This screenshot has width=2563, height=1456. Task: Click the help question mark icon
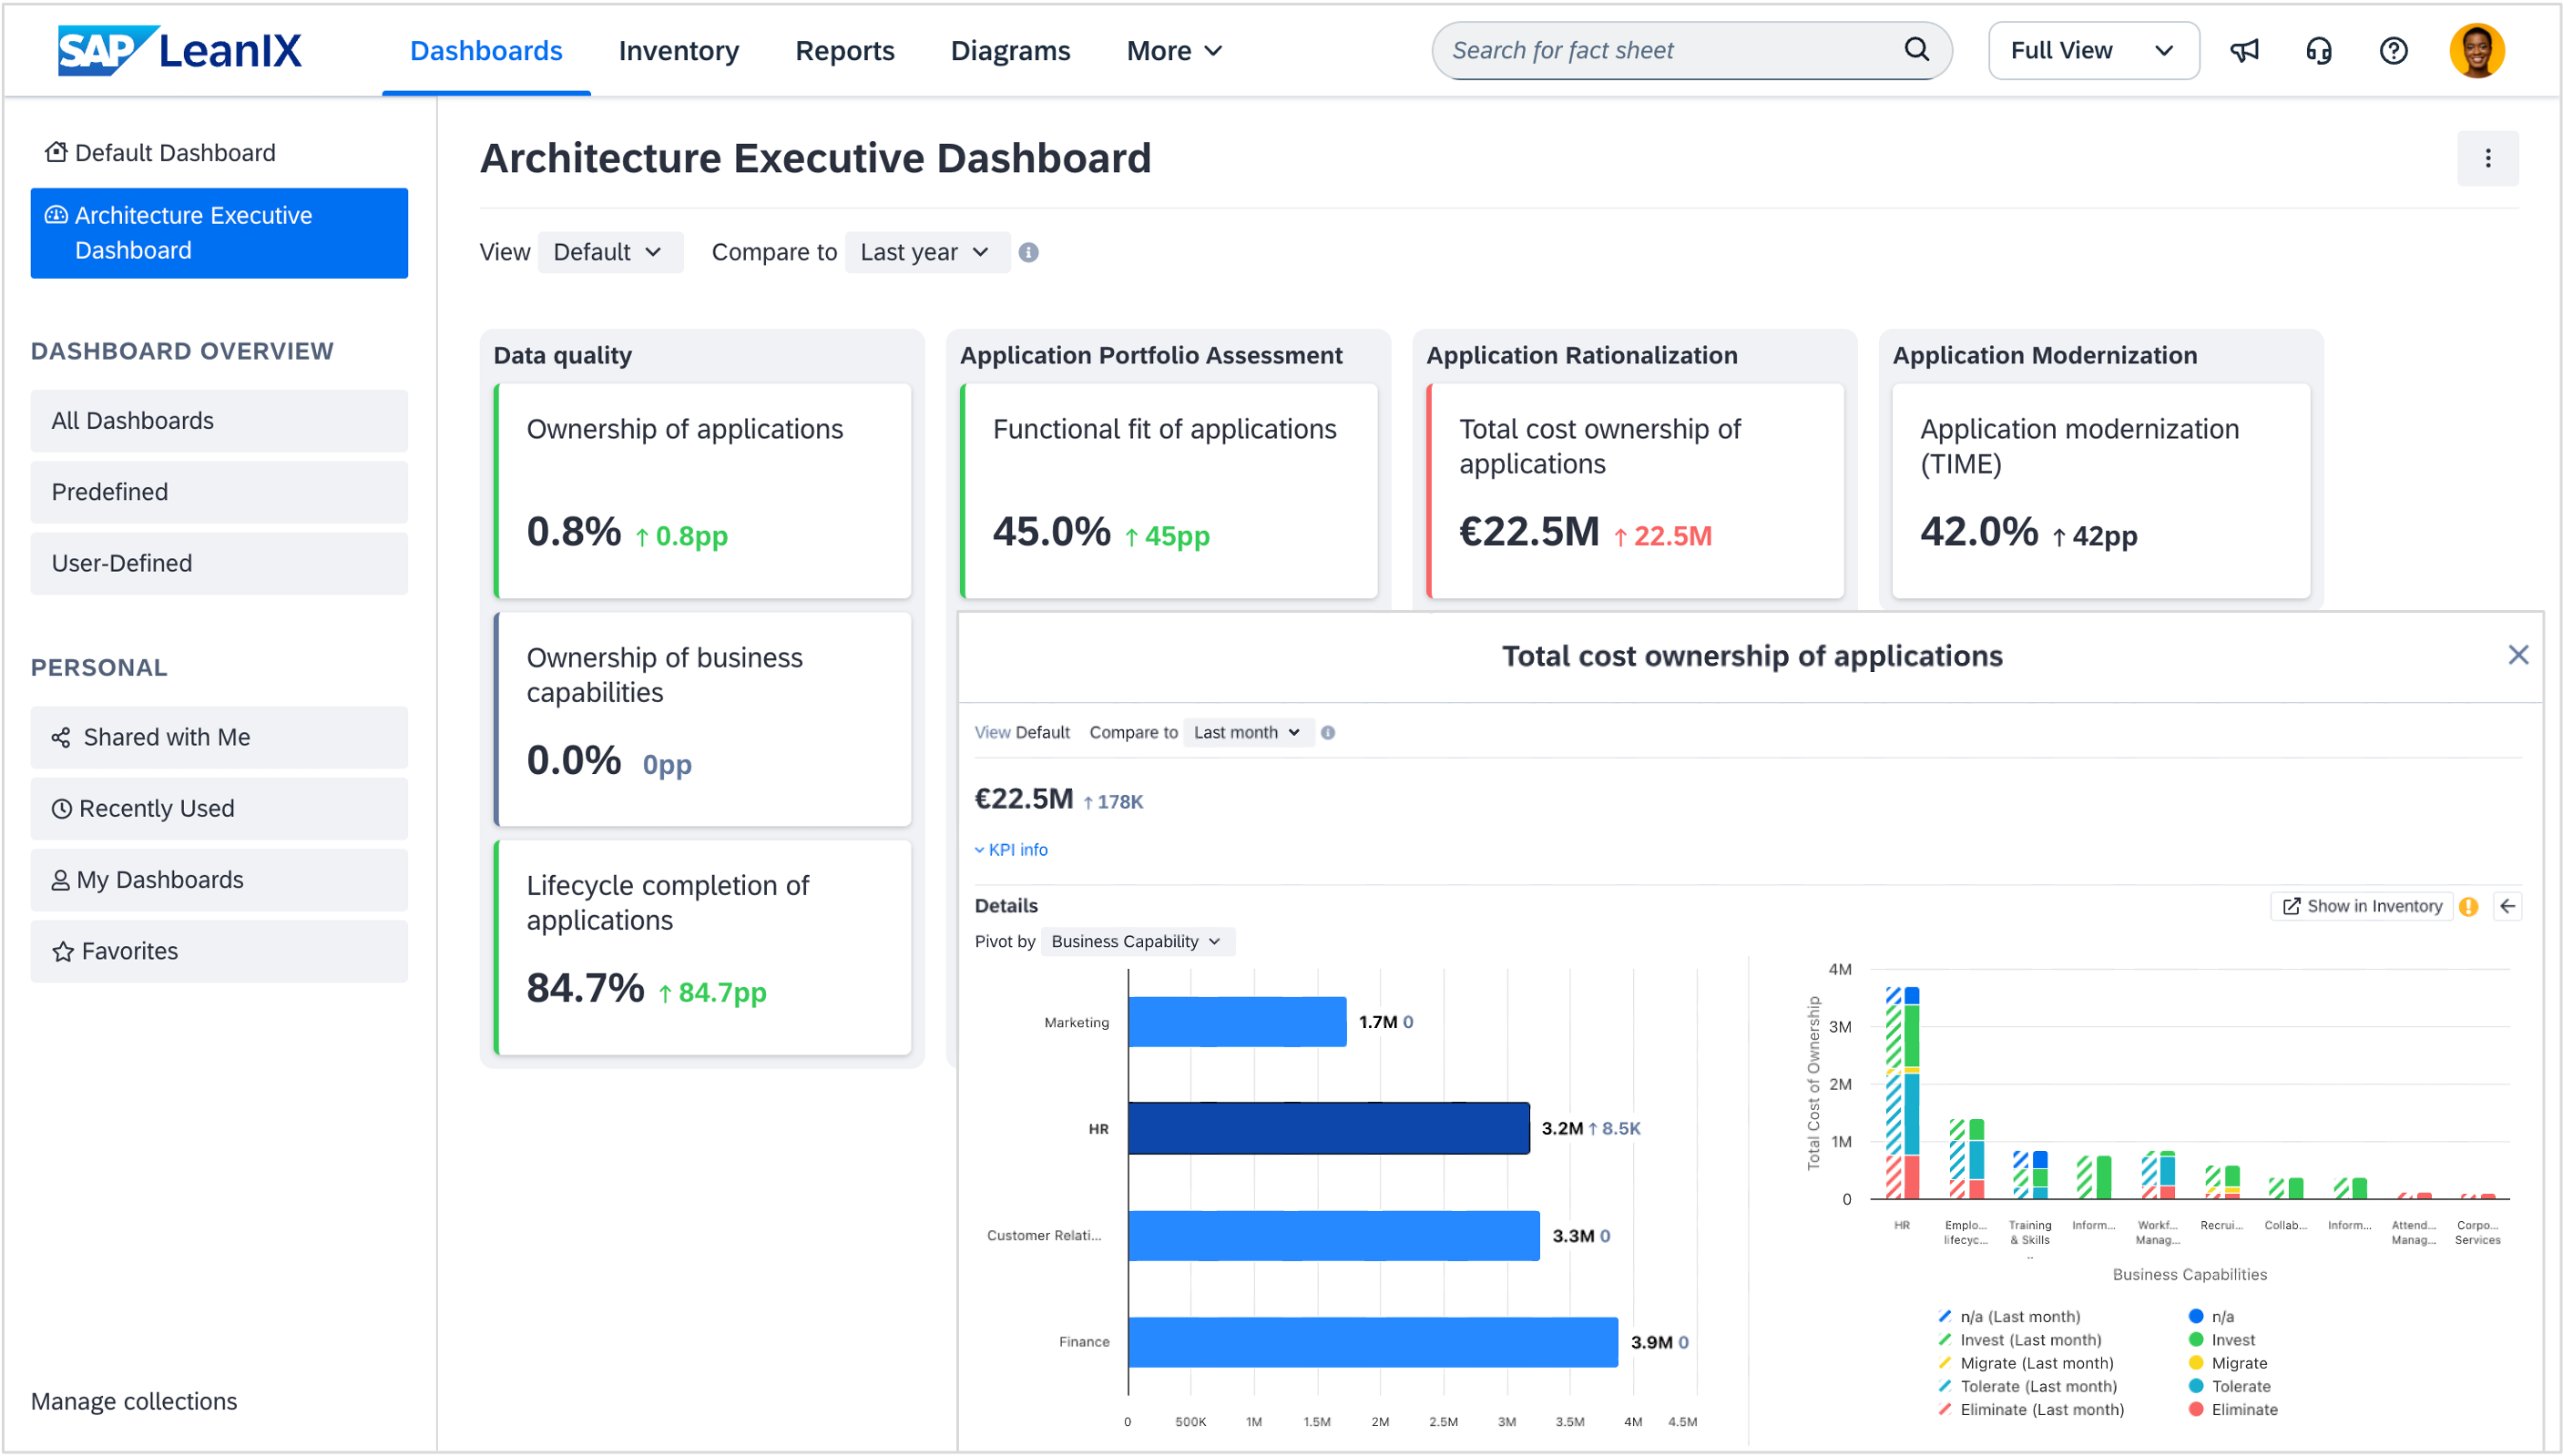pyautogui.click(x=2393, y=51)
